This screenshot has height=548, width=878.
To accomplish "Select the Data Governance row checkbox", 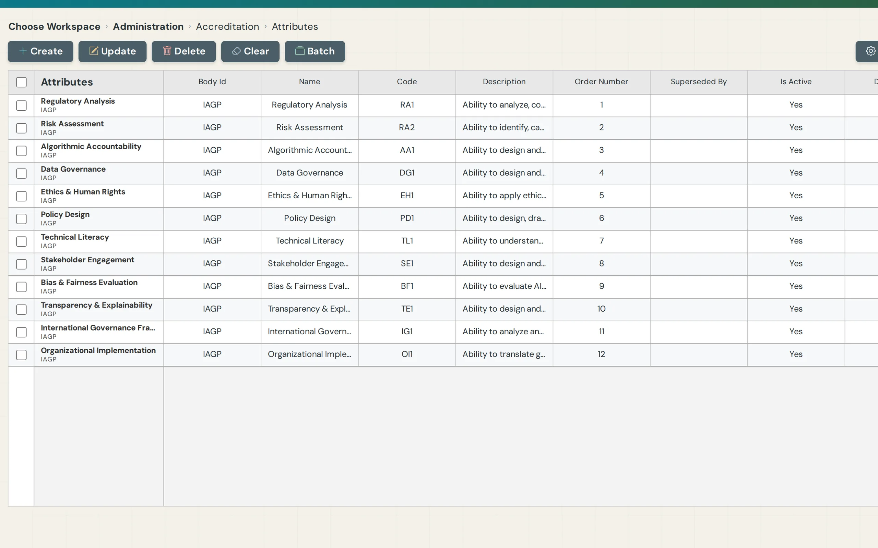I will coord(21,174).
